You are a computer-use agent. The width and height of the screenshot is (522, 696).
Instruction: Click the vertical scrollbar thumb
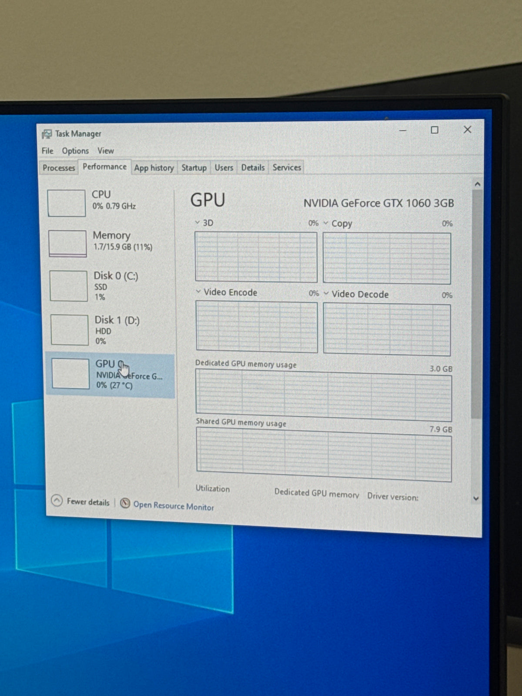(477, 304)
